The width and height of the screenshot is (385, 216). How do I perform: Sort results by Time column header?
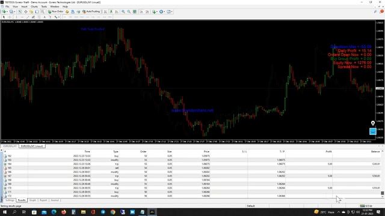click(87, 152)
